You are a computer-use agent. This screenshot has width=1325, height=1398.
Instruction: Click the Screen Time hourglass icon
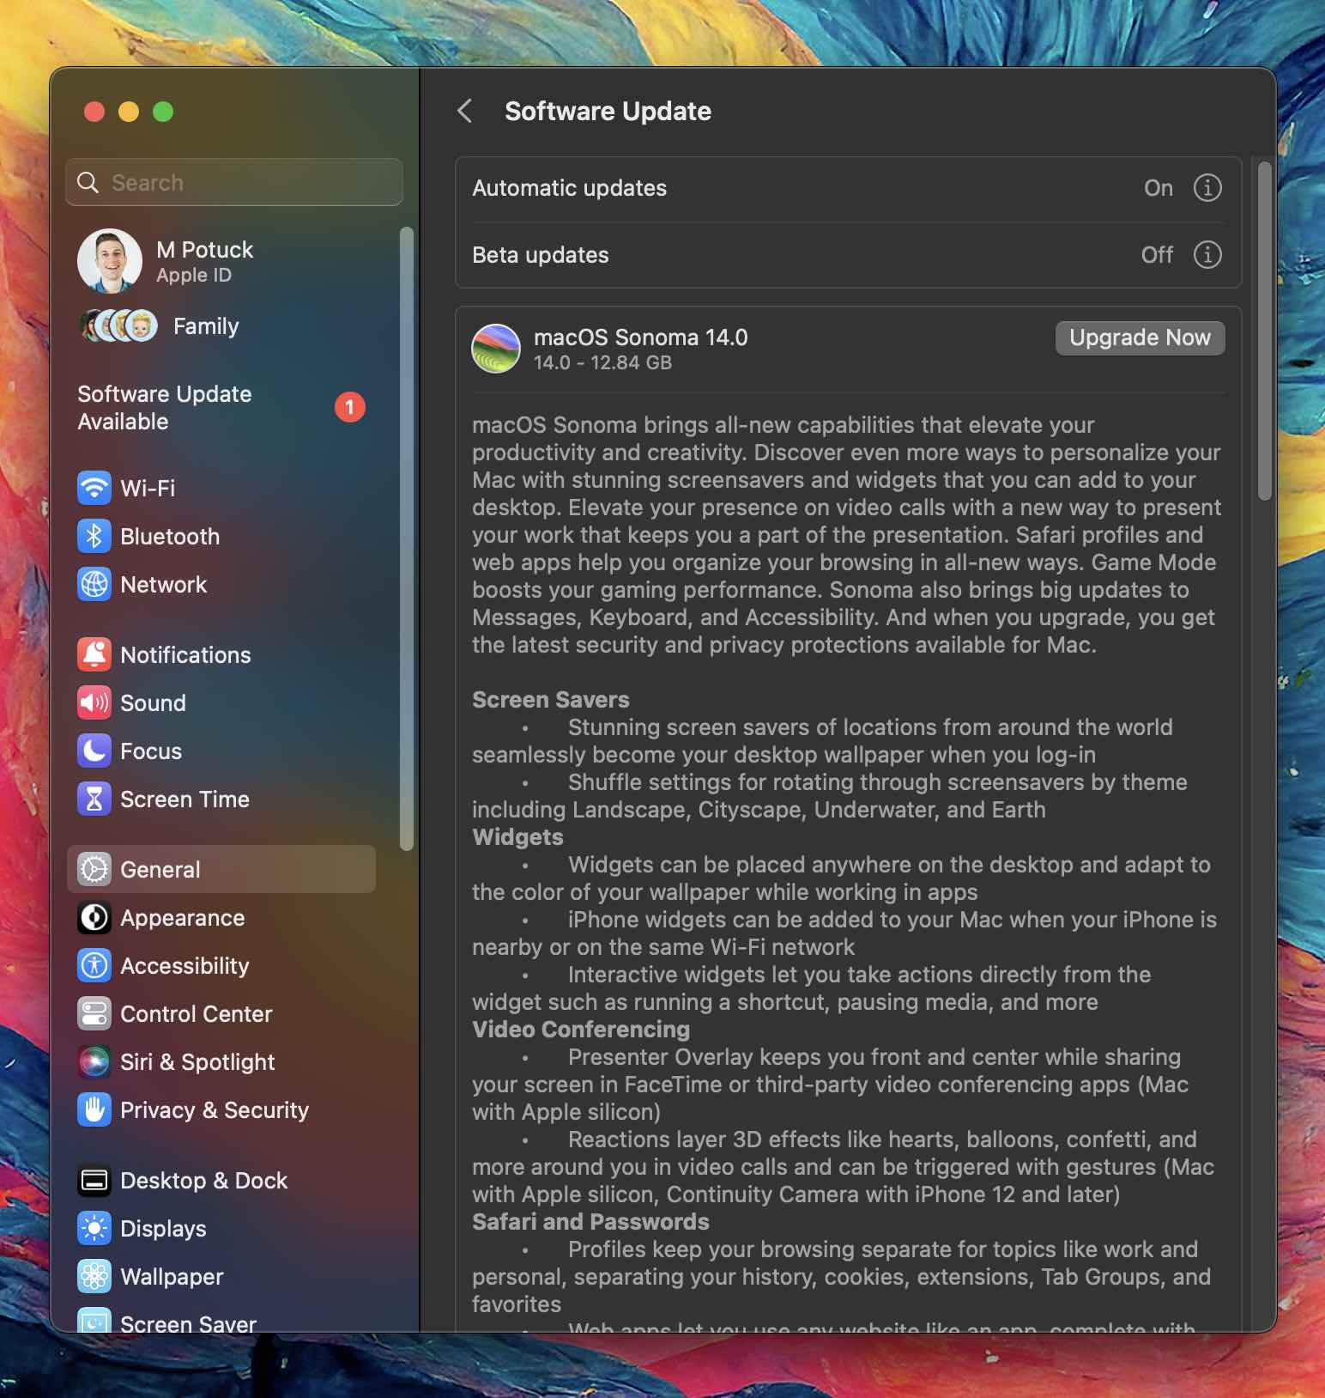pyautogui.click(x=94, y=799)
